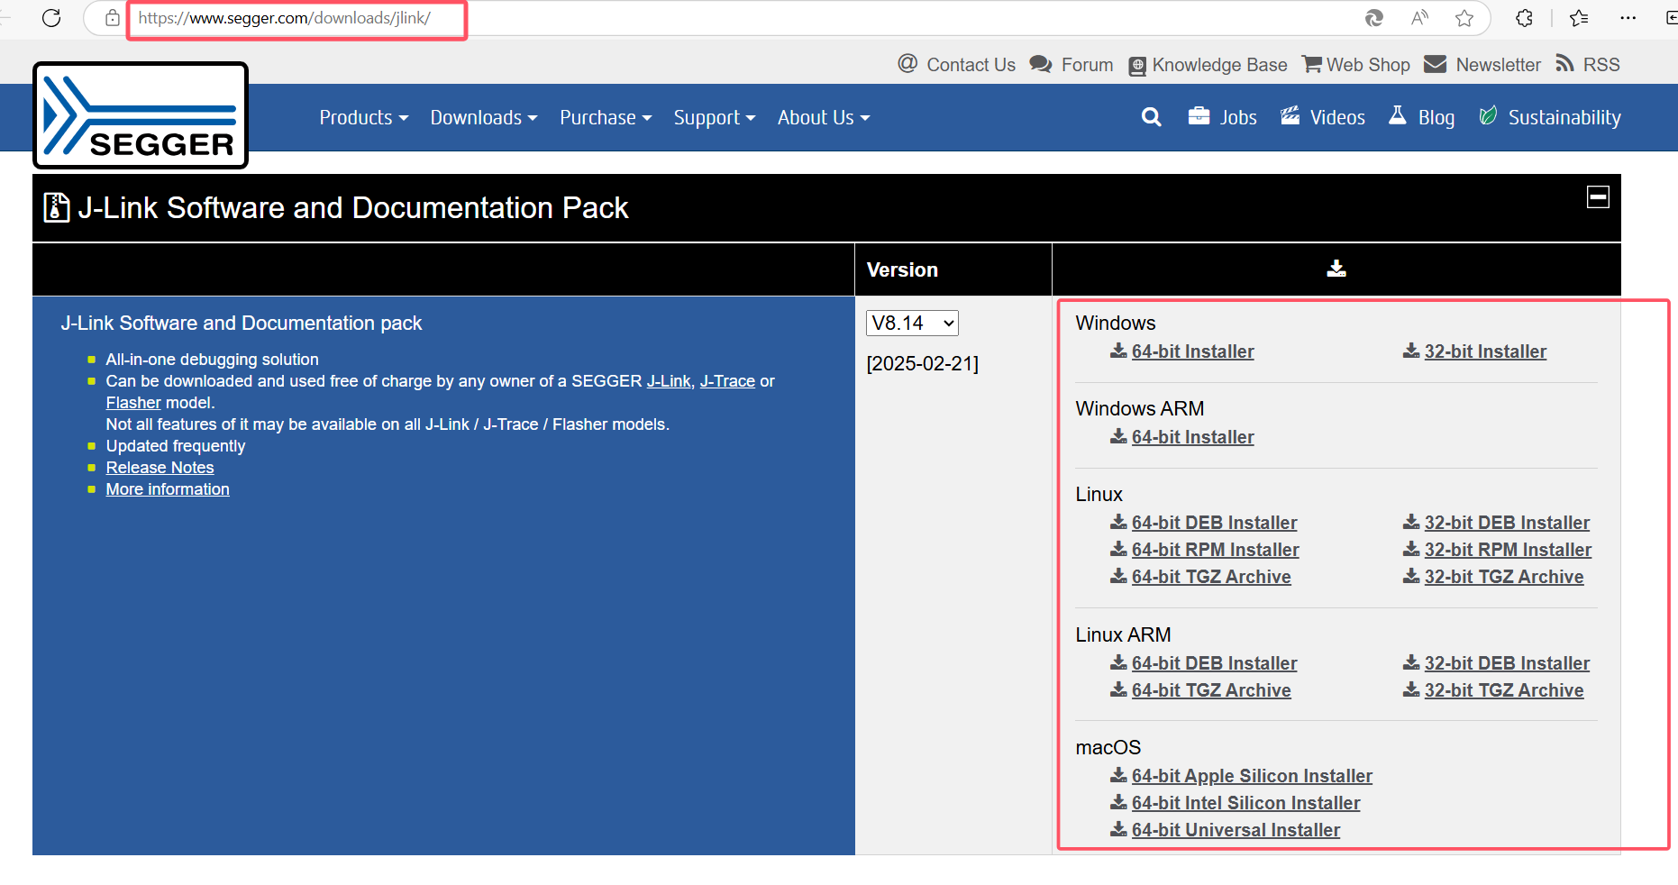1678x885 pixels.
Task: Open the Products dropdown menu
Action: coord(364,117)
